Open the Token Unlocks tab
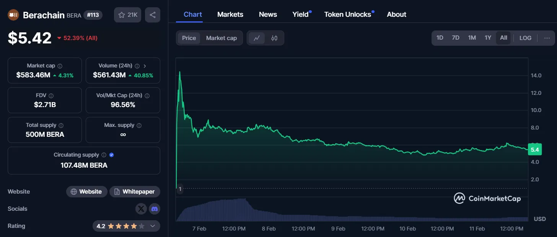This screenshot has width=557, height=237. (x=348, y=14)
